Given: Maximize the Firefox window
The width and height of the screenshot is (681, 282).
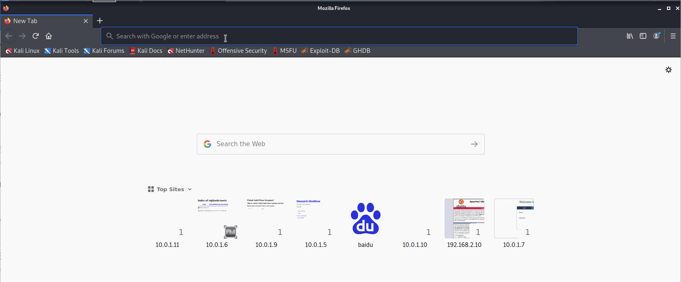Looking at the screenshot, I should coord(669,8).
